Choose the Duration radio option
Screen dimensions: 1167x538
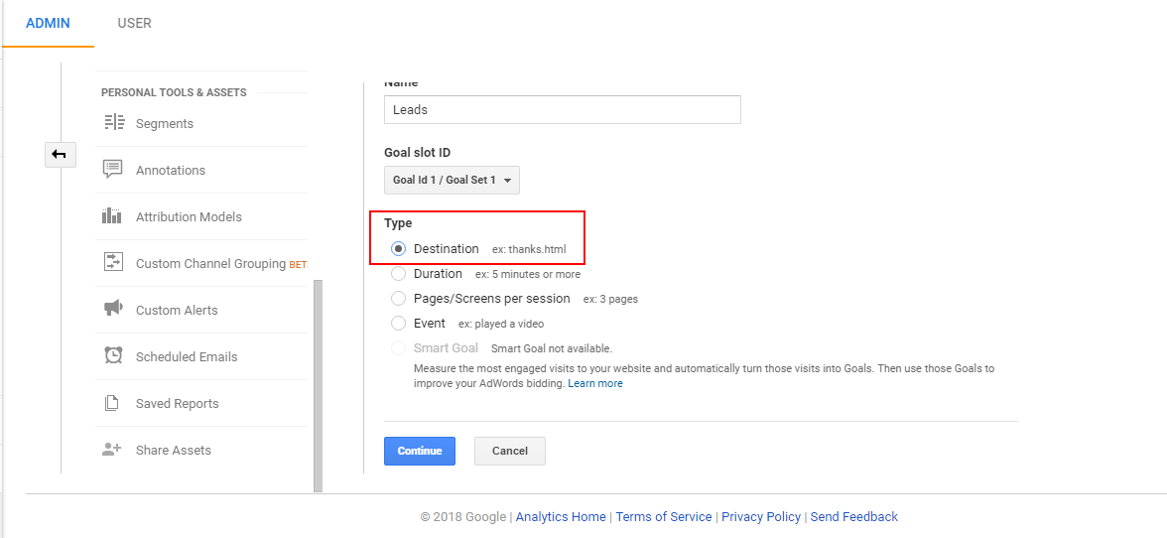pyautogui.click(x=398, y=274)
